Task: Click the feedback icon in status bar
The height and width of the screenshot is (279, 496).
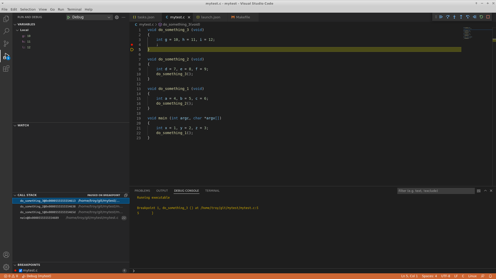Action: pyautogui.click(x=483, y=276)
